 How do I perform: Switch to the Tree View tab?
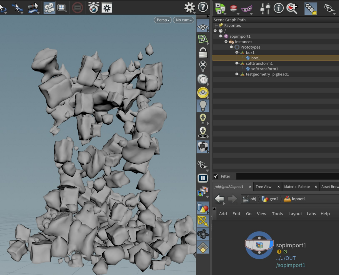click(x=264, y=187)
